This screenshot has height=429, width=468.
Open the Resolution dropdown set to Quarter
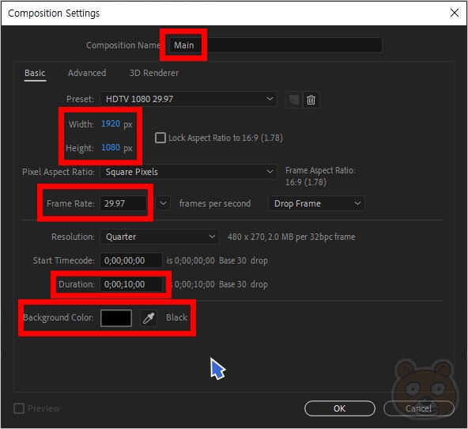[x=160, y=237]
